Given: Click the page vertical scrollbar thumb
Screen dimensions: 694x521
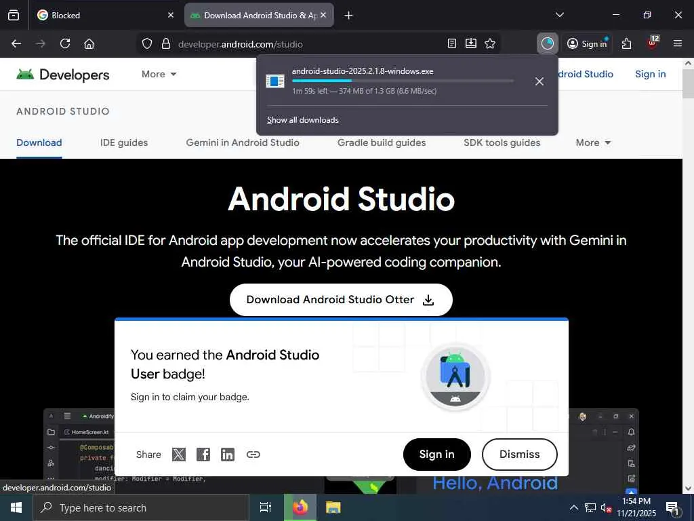Looking at the screenshot, I should click(688, 83).
